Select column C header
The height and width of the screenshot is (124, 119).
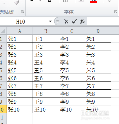pos(72,31)
